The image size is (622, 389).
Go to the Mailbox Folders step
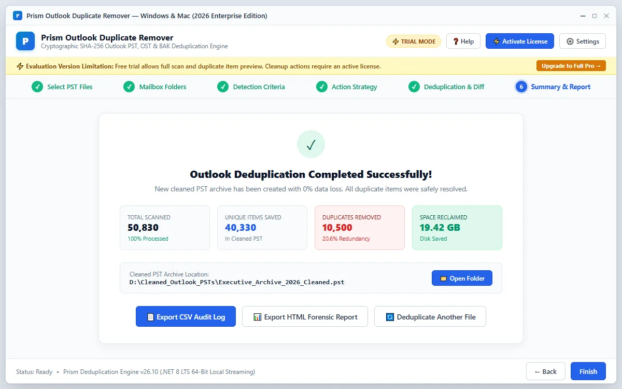[155, 87]
